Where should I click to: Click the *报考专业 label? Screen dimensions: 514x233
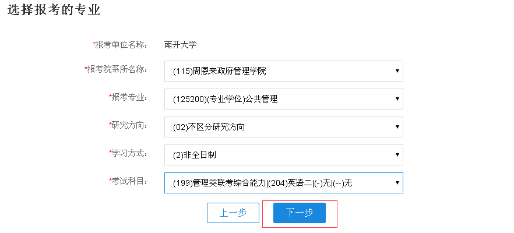129,97
